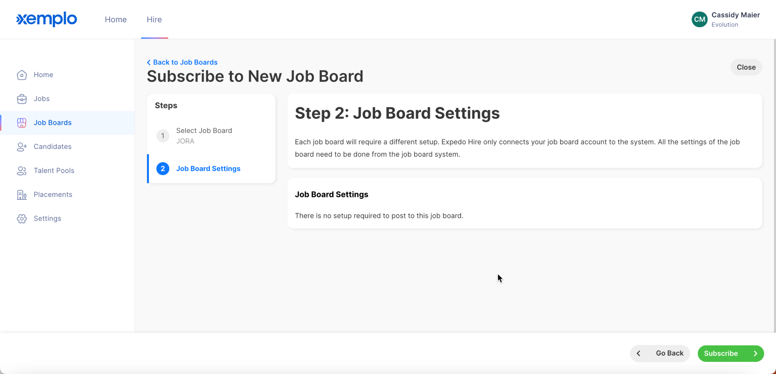
Task: Switch to the Hire top tab
Action: [x=154, y=19]
